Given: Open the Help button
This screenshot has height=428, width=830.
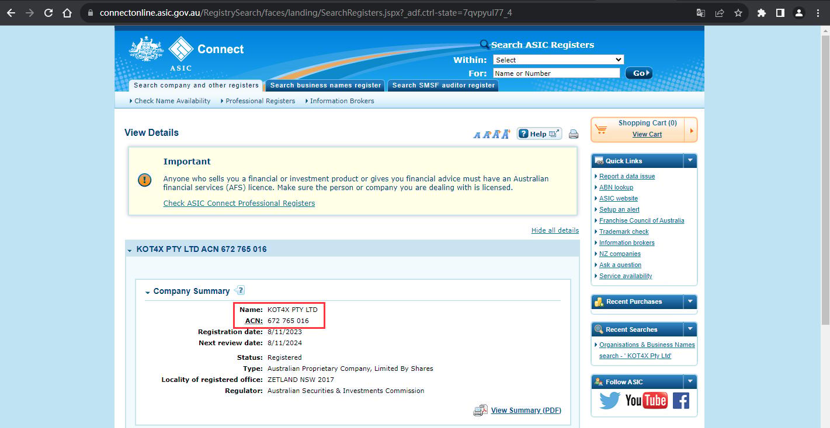Looking at the screenshot, I should [539, 134].
